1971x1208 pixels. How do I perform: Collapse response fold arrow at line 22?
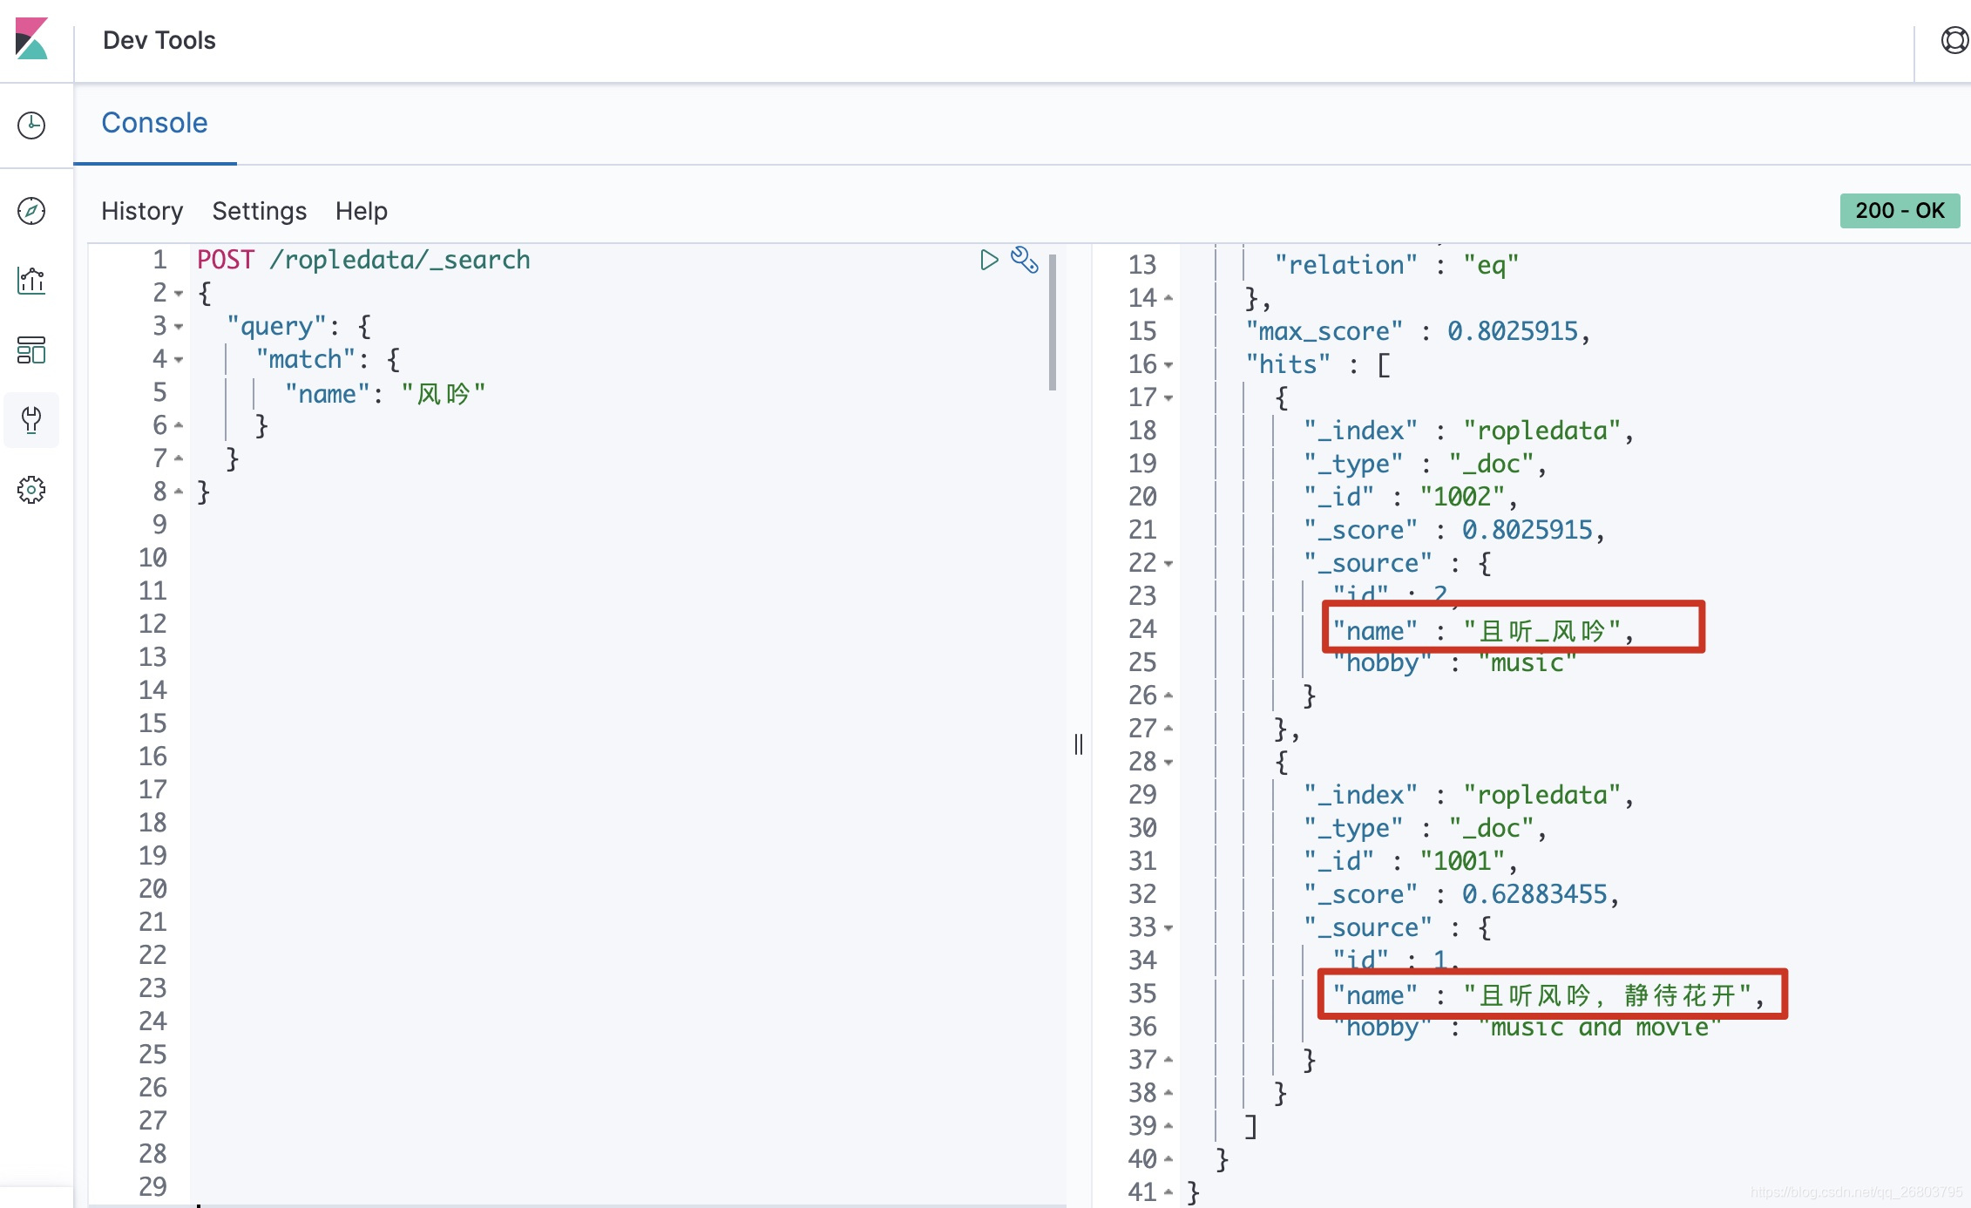pyautogui.click(x=1168, y=564)
